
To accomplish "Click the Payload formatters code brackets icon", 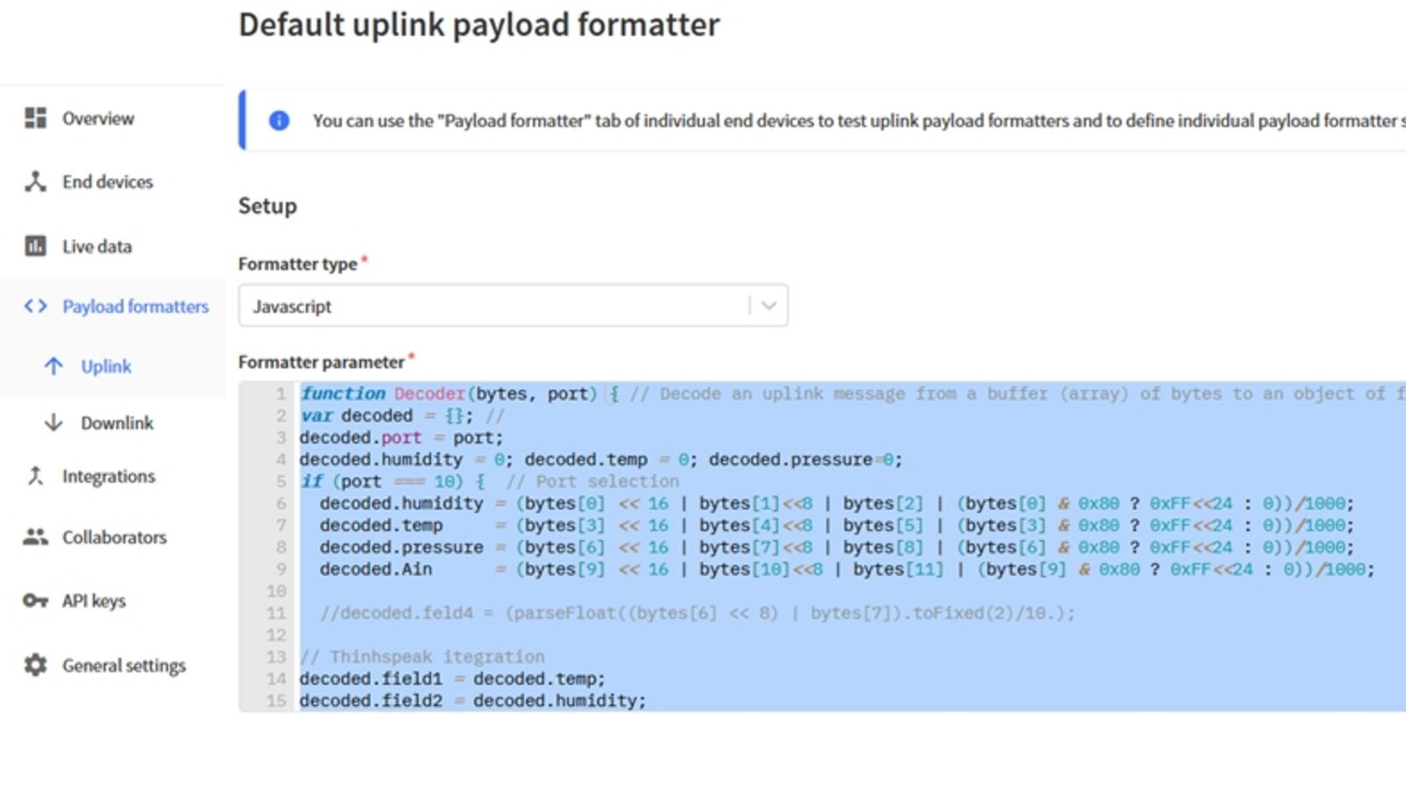I will (35, 306).
